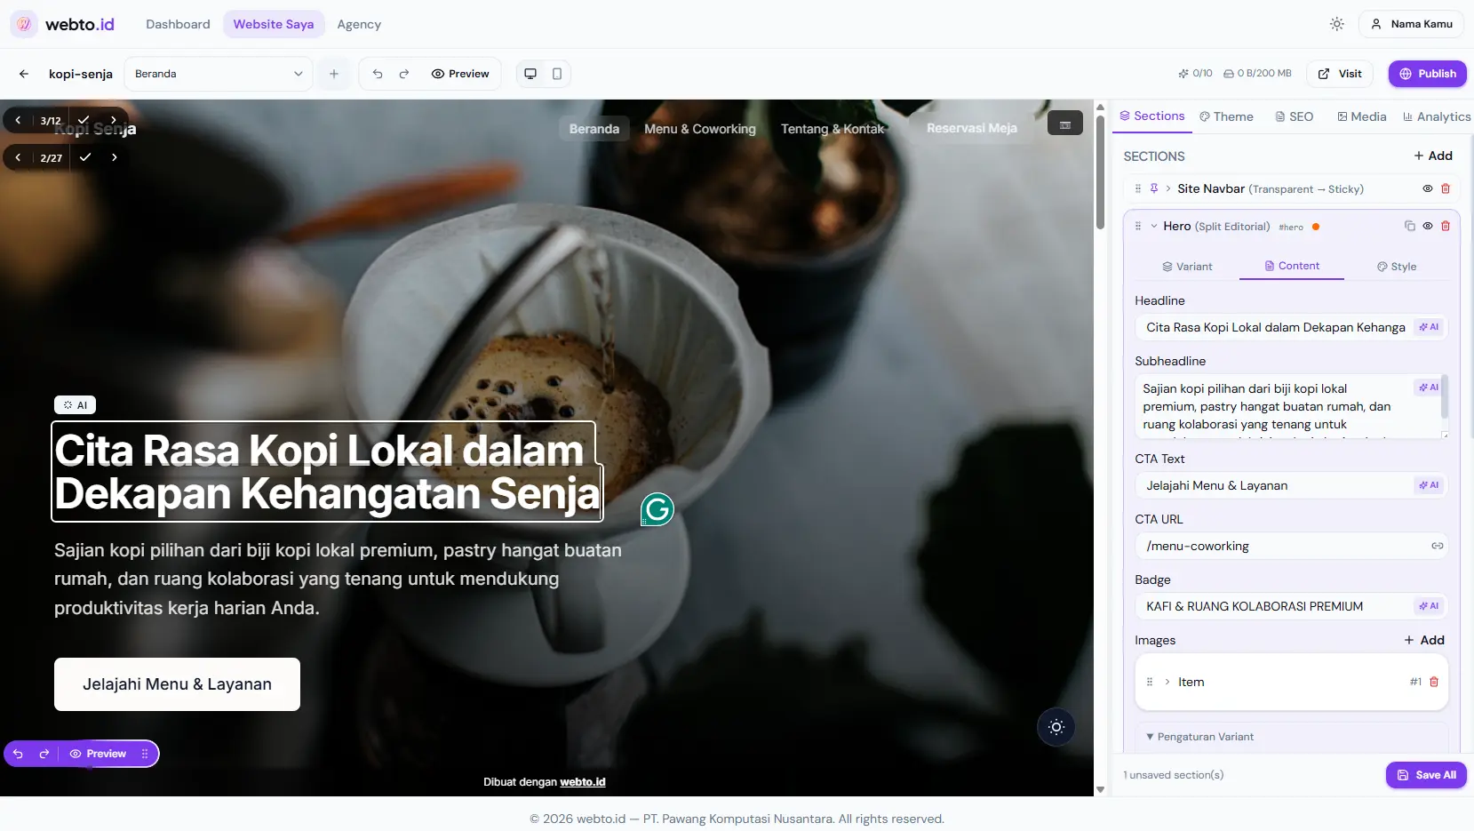This screenshot has width=1474, height=831.
Task: Redo change in top toolbar
Action: tap(404, 74)
